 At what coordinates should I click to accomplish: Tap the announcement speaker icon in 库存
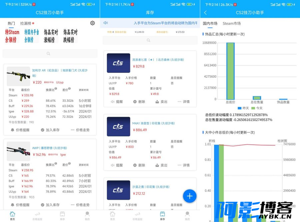click(105, 23)
